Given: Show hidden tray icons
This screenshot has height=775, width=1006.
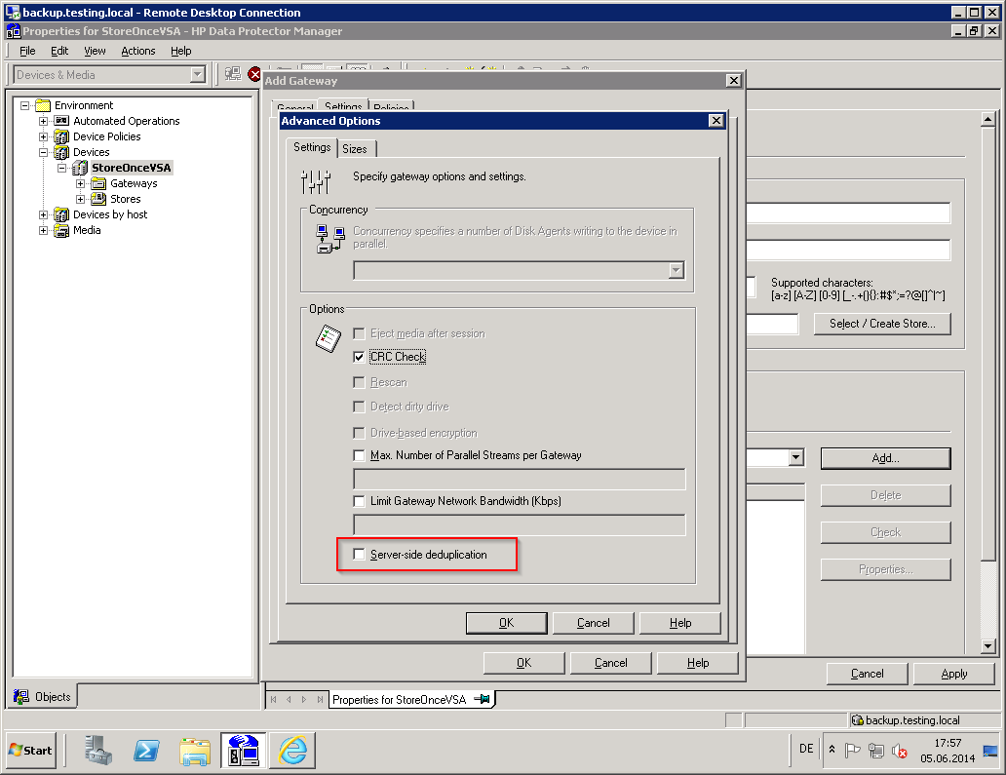Looking at the screenshot, I should (x=832, y=750).
